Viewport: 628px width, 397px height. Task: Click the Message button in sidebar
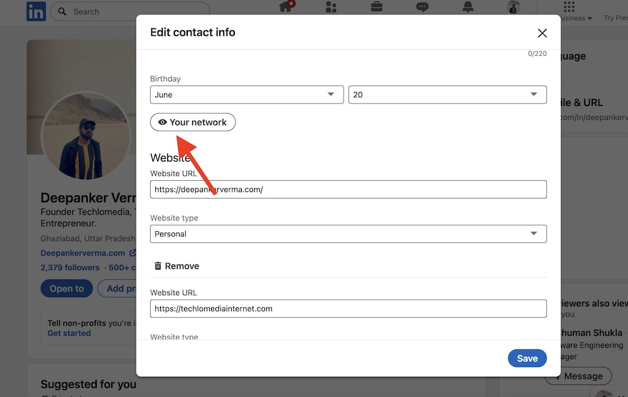(578, 376)
